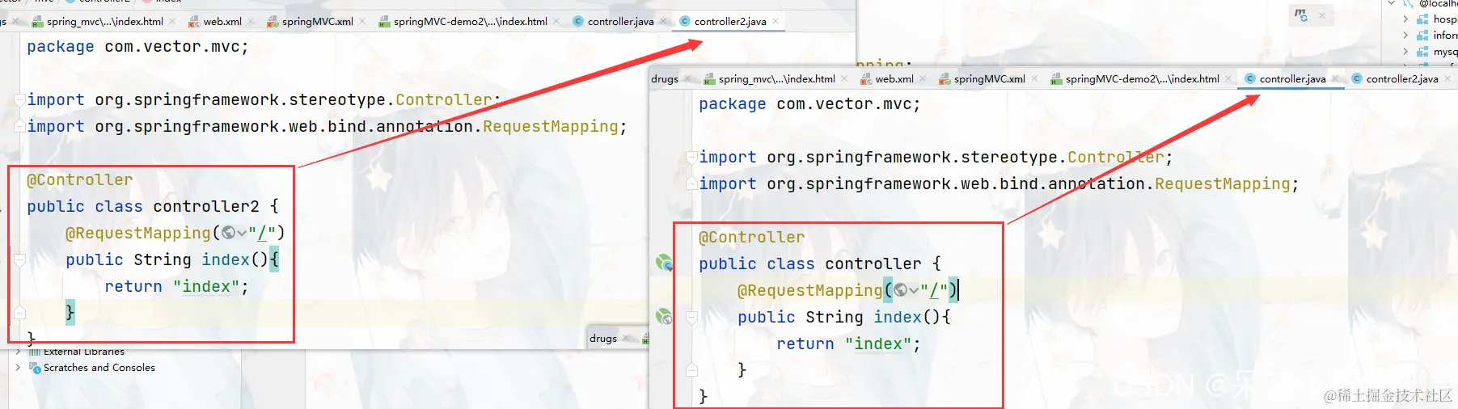Viewport: 1458px width, 409px height.
Task: Click "package com.vector.mvc;" line in right editor
Action: (x=809, y=103)
